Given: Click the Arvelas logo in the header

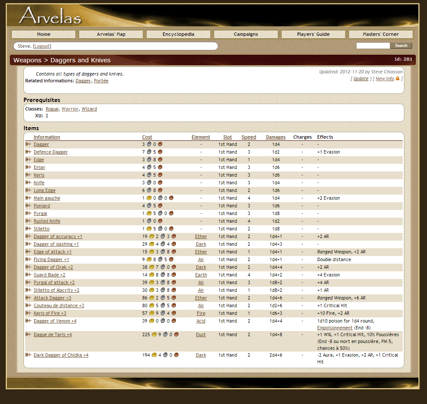Looking at the screenshot, I should 50,15.
